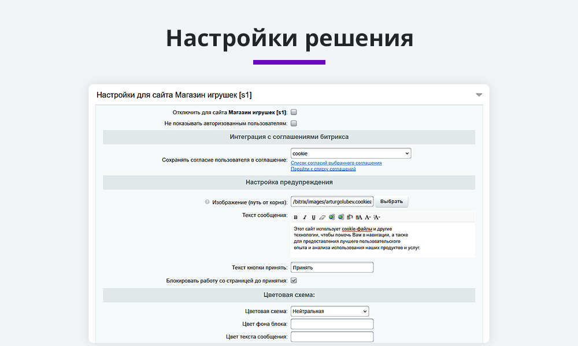Image resolution: width=578 pixels, height=346 pixels.
Task: Open the agreement dropdown showing cookie
Action: click(350, 153)
